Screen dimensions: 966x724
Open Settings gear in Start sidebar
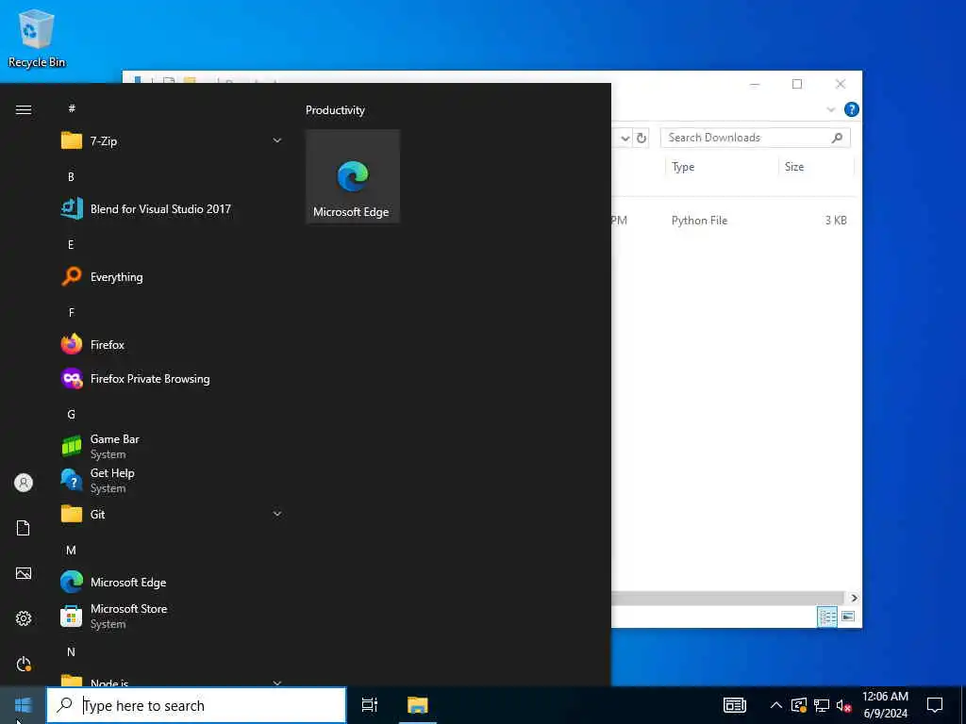pos(24,618)
